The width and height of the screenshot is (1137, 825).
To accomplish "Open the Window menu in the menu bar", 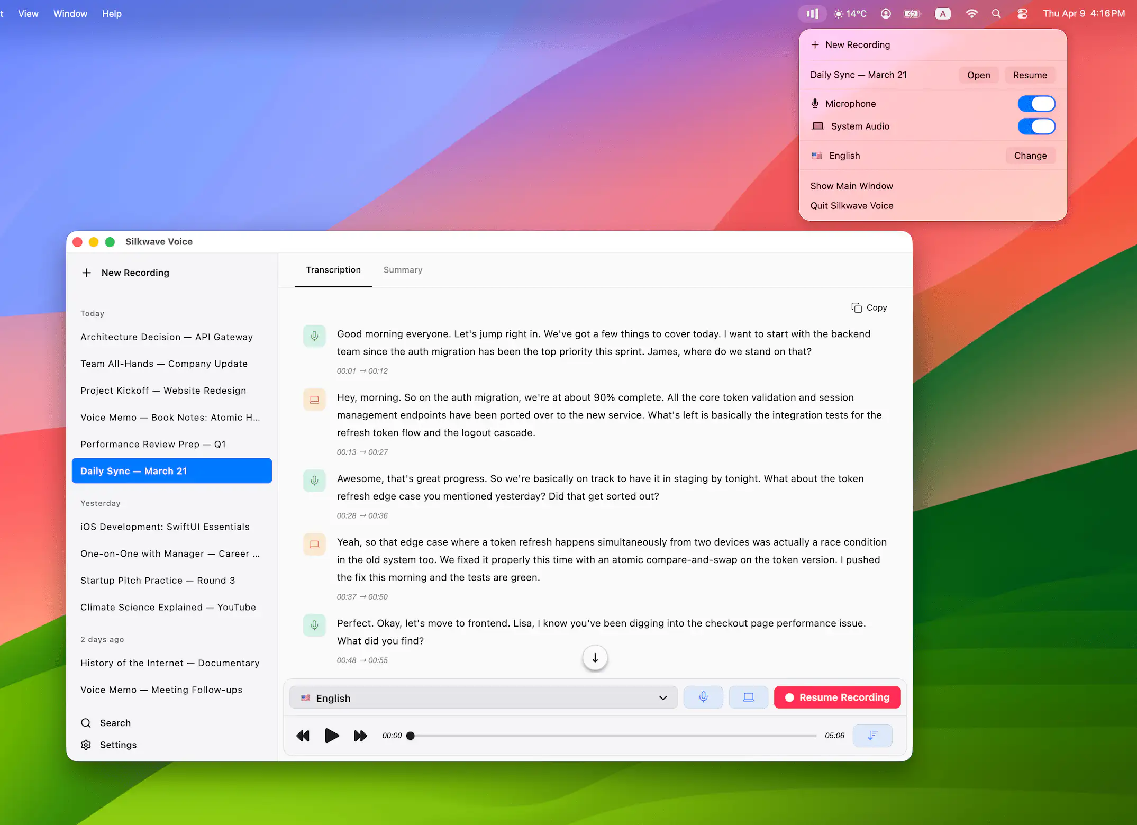I will coord(70,14).
